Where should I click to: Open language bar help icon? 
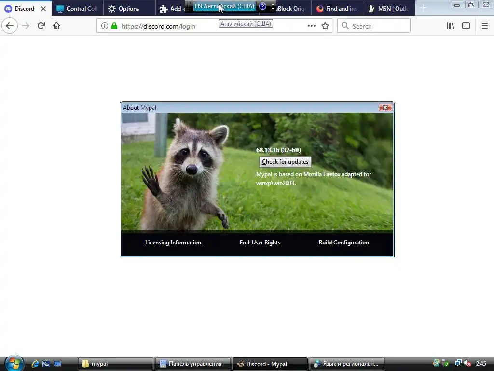point(262,6)
